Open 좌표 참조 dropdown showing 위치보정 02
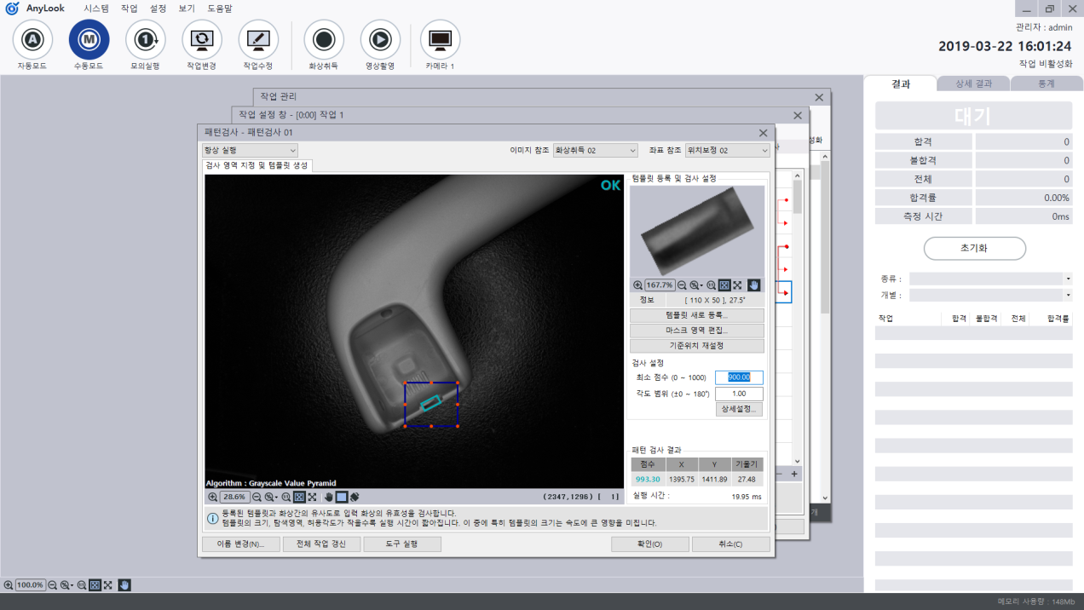1084x610 pixels. tap(727, 150)
